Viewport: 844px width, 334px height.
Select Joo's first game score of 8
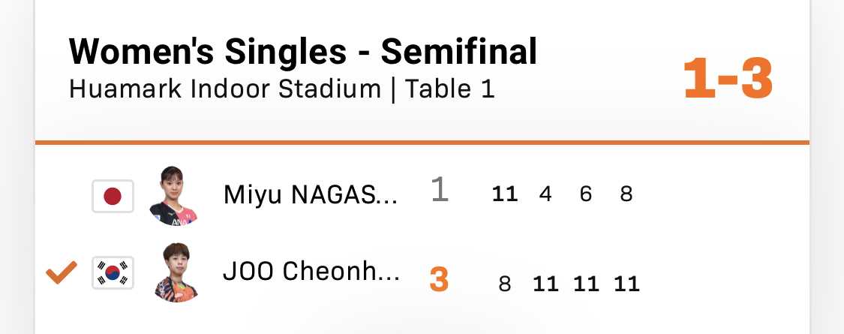[x=504, y=284]
